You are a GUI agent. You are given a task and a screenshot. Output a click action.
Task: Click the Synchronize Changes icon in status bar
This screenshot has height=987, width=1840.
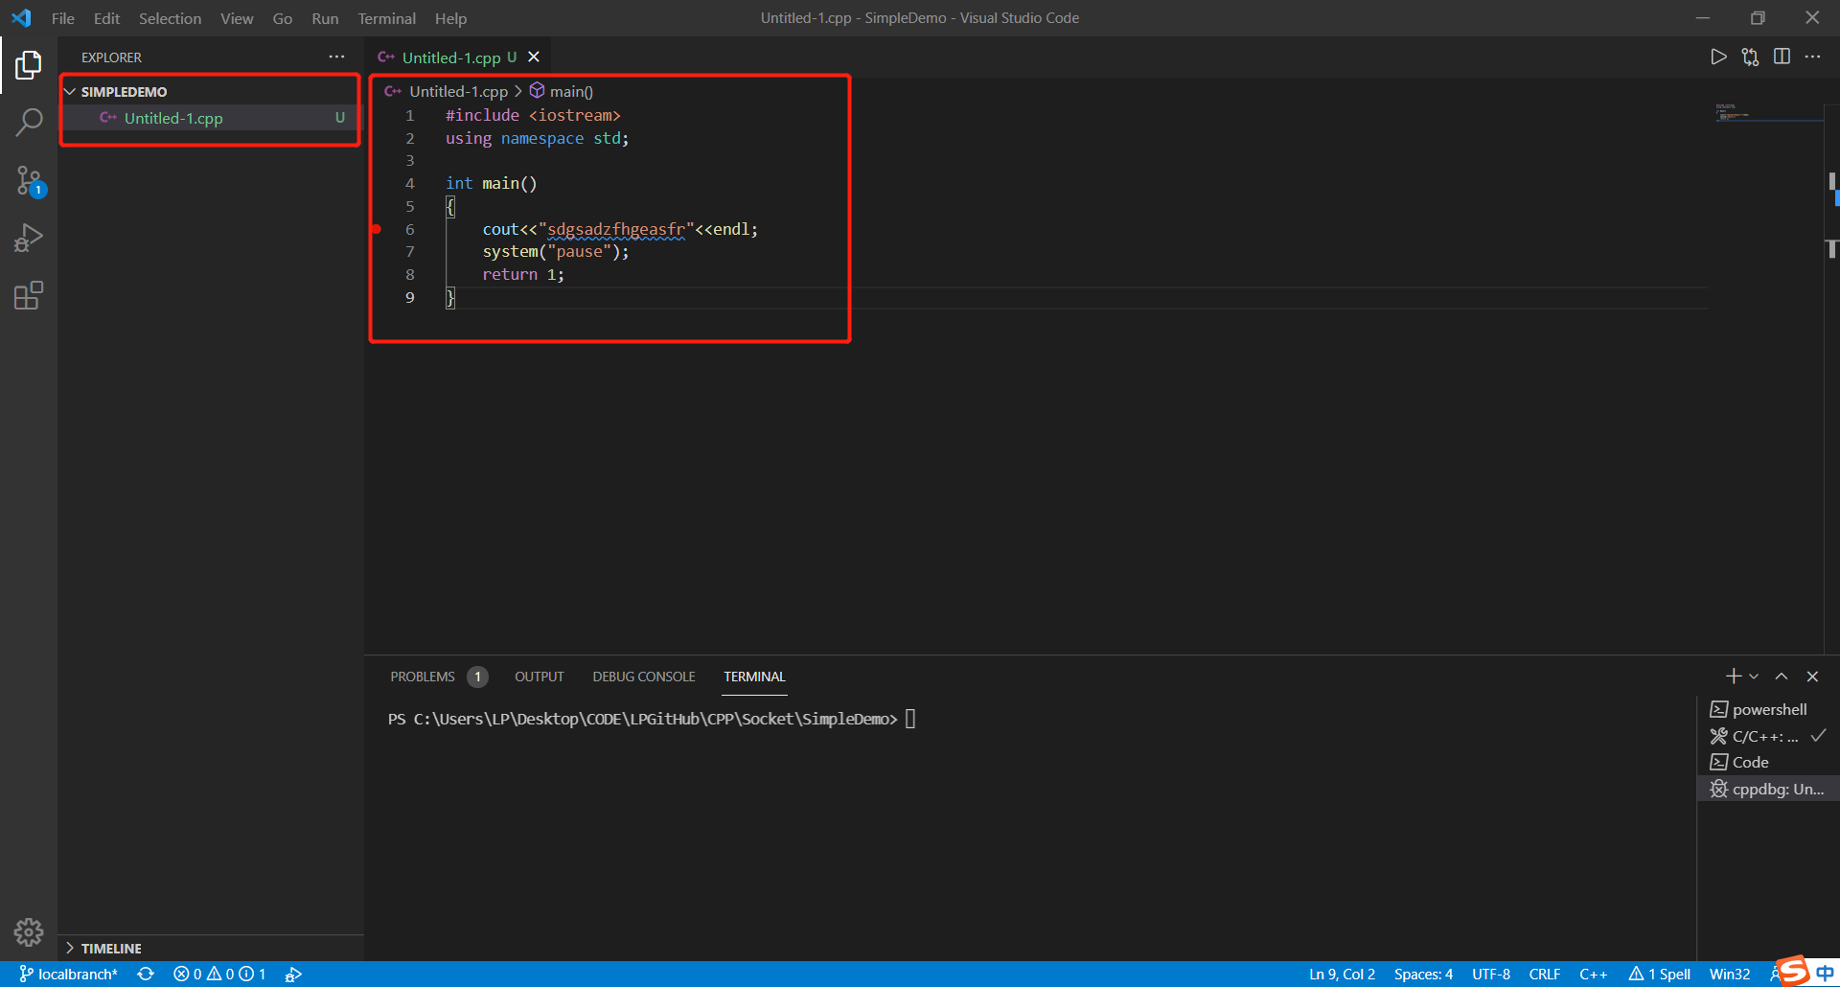146,975
